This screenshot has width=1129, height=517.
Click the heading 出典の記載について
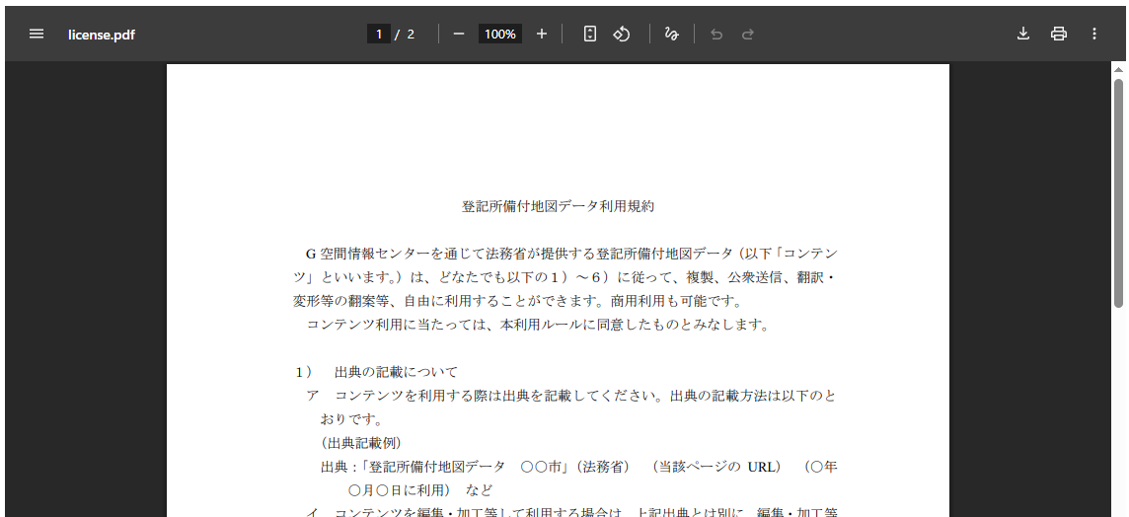coord(396,372)
